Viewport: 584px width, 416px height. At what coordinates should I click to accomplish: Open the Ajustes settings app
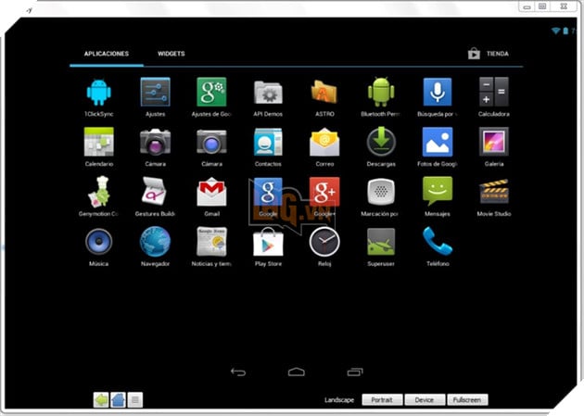(x=156, y=92)
